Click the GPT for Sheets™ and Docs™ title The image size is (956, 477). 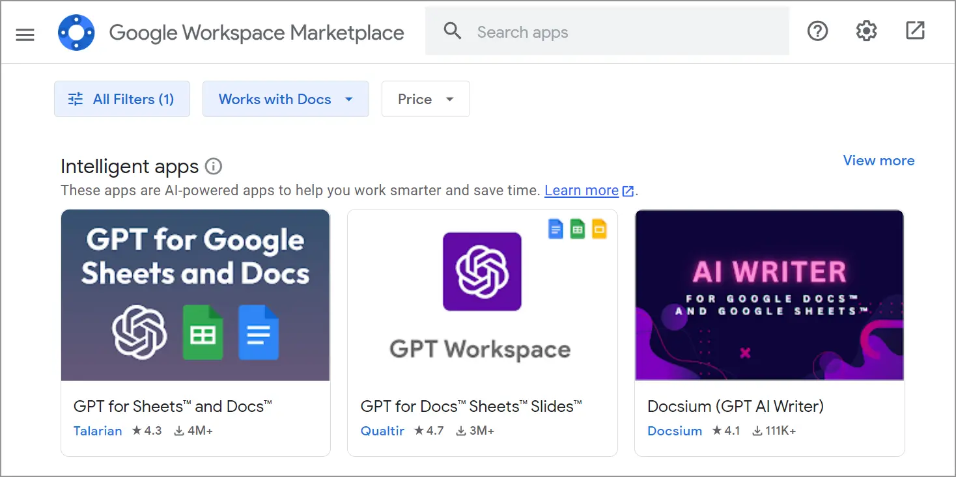point(173,406)
